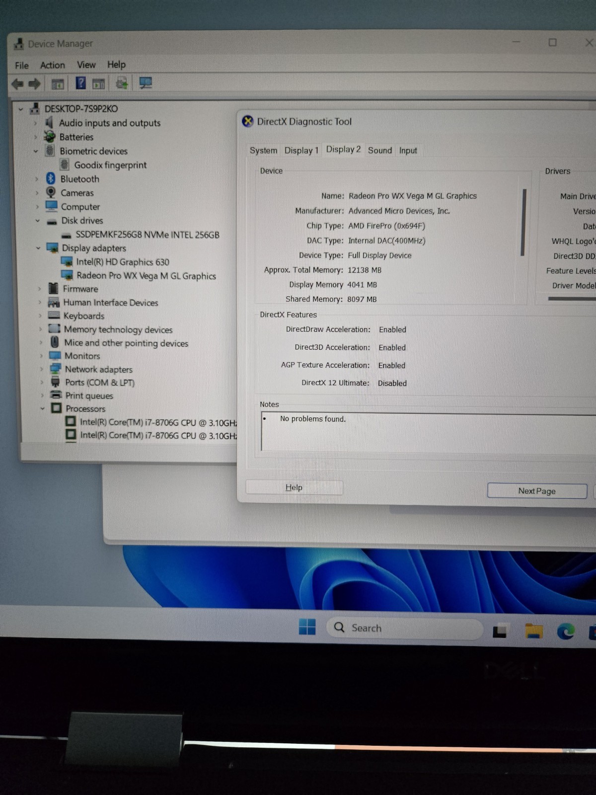The width and height of the screenshot is (596, 795).
Task: Click the 'No problems found.' note text
Action: 313,419
